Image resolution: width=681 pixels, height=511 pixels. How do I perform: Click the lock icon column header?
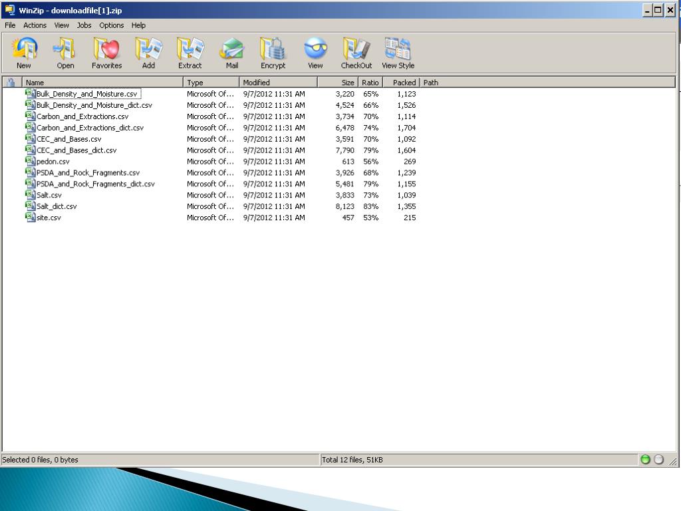(x=11, y=82)
